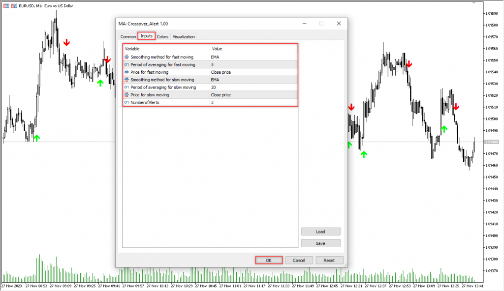Click the EURUSD, M1 chart title
This screenshot has width=504, height=291.
[x=46, y=6]
